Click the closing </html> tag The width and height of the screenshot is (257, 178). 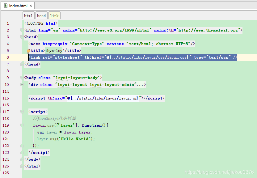tap(32, 166)
